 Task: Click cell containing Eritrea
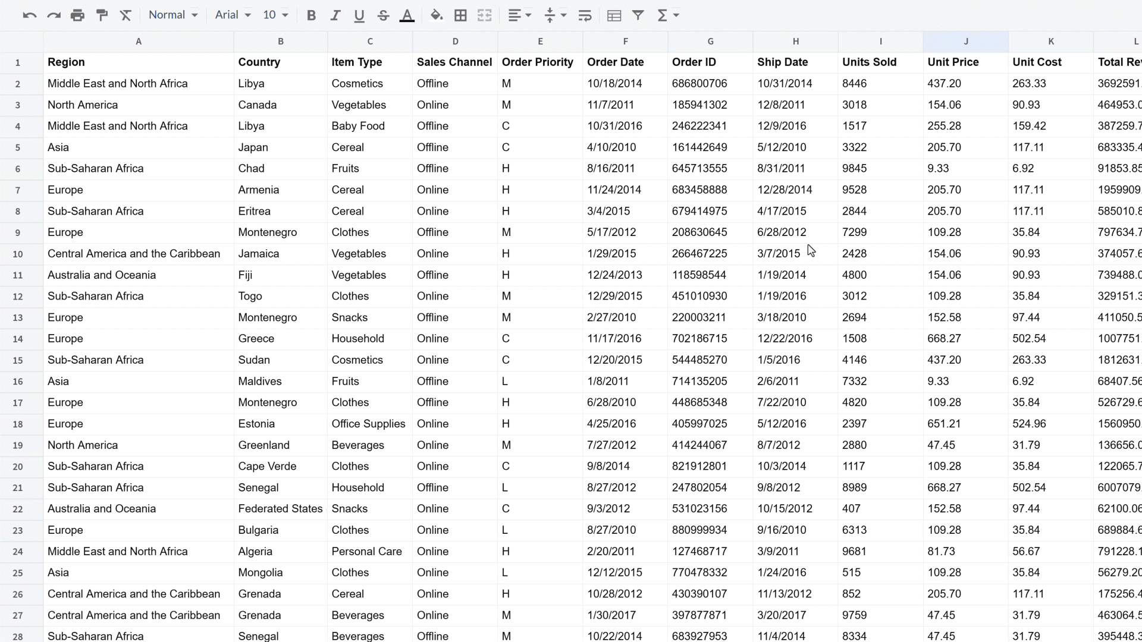(x=281, y=212)
